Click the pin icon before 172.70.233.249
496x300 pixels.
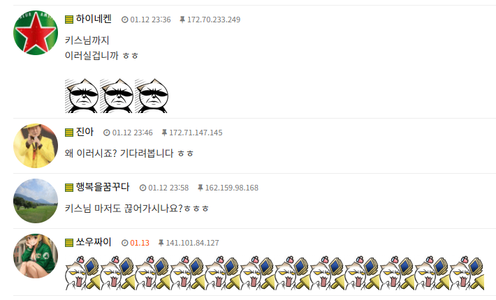(x=182, y=20)
